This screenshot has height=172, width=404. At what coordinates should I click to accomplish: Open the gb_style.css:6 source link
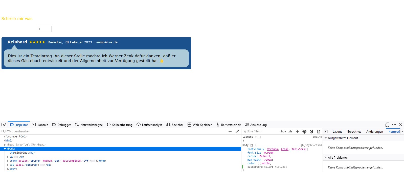point(311,145)
